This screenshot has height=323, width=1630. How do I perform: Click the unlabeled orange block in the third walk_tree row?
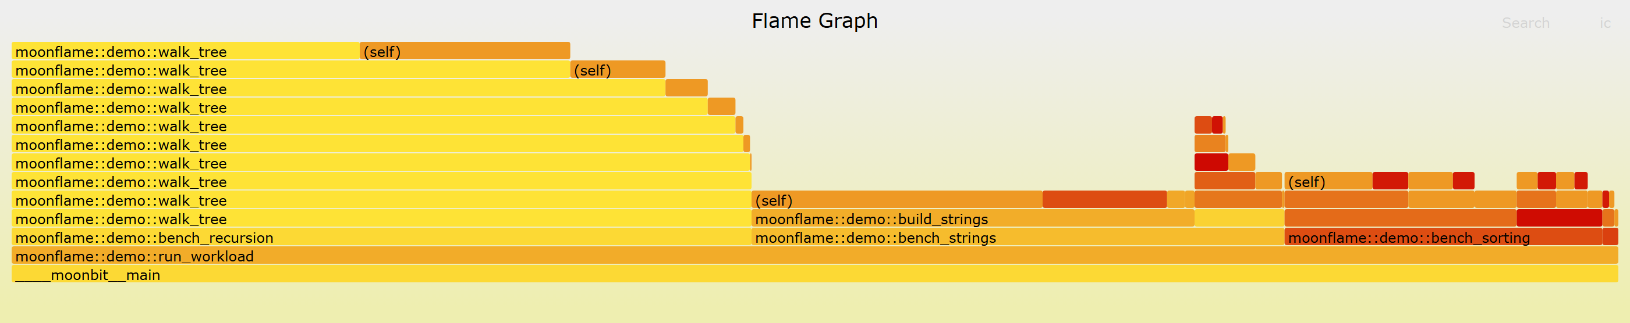click(x=686, y=88)
